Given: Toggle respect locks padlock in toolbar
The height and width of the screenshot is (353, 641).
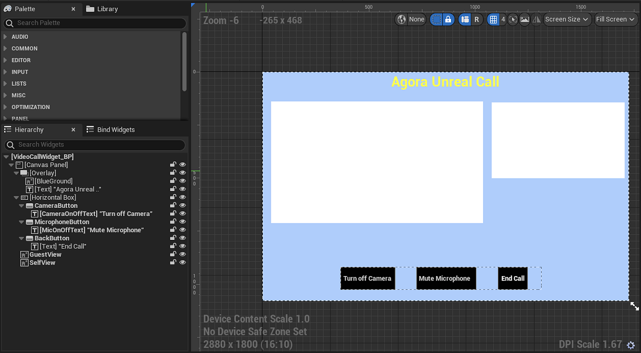Looking at the screenshot, I should 448,19.
